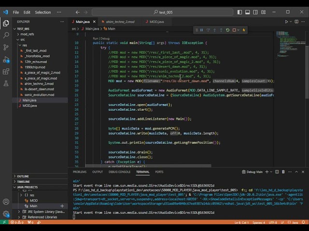Kill the terminal with trash icon
The image size is (309, 231).
[x=283, y=172]
